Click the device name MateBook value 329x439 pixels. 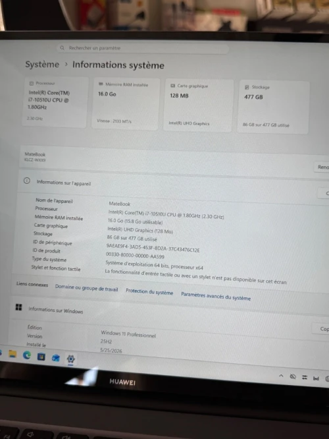(120, 204)
